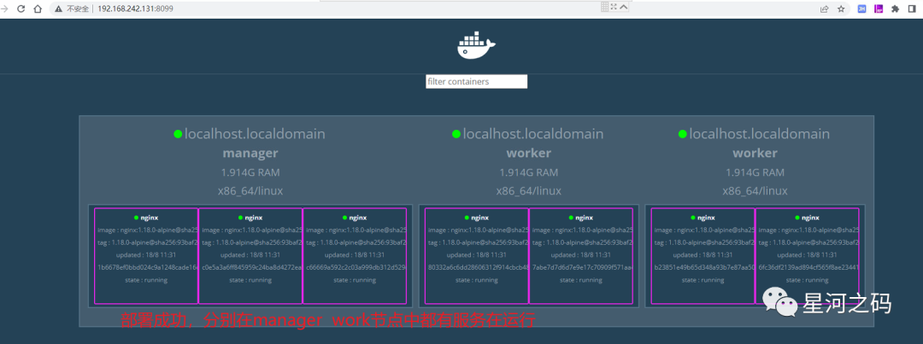Screen dimensions: 923x344
Task: Open nginx container card 6fc36df2139a
Action: [807, 256]
